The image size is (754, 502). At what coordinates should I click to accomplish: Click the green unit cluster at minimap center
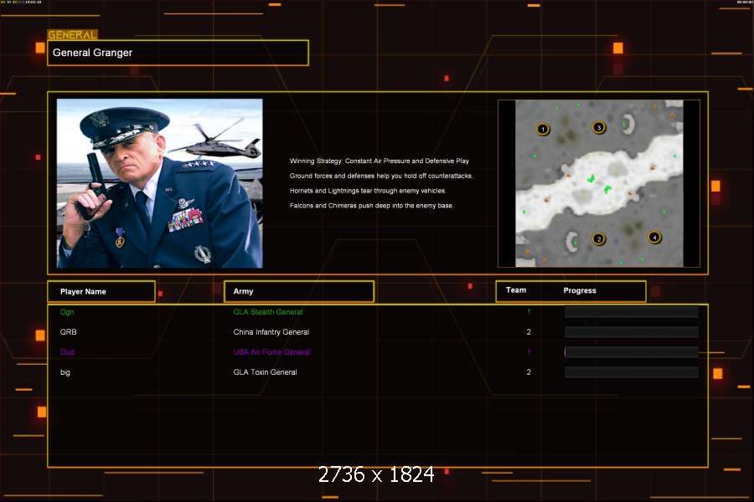(x=591, y=178)
